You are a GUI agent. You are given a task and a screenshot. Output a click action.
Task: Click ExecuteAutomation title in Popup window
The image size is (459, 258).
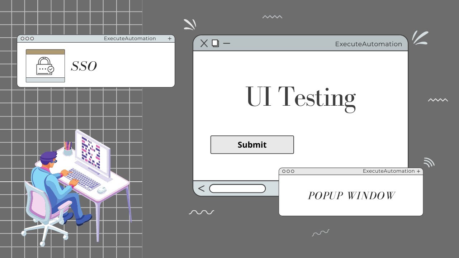coord(389,171)
